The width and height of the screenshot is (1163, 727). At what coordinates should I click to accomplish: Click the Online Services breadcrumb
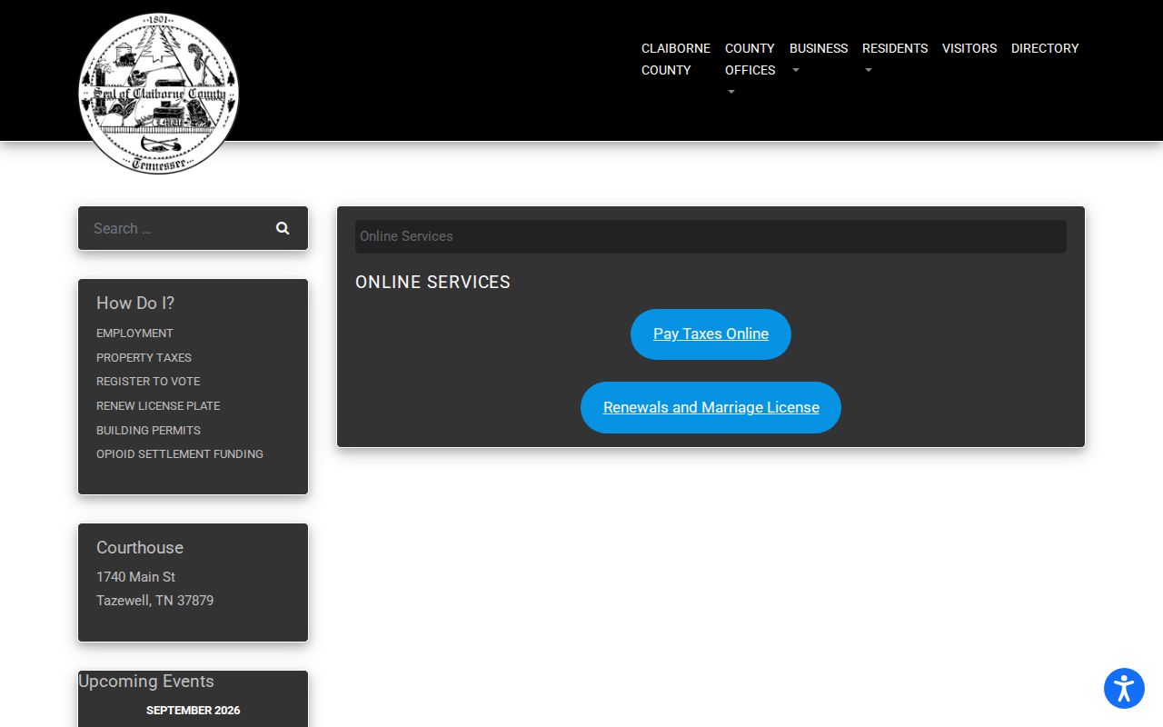[406, 236]
